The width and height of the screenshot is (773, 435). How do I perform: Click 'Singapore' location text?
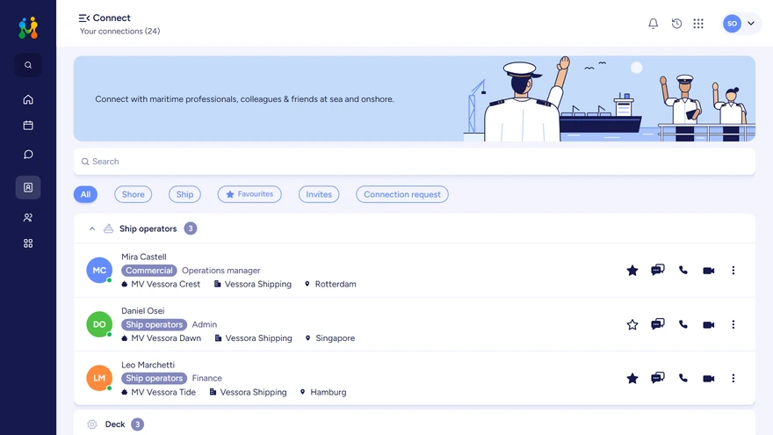coord(336,338)
